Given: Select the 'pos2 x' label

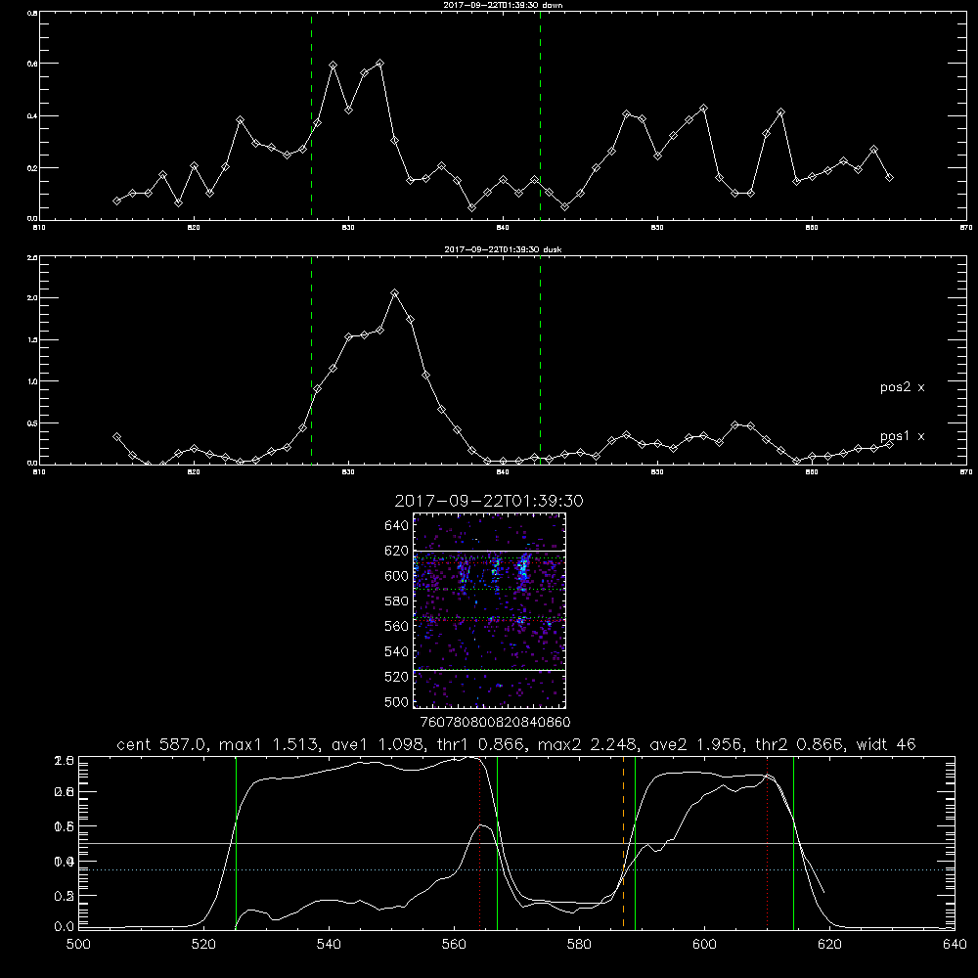Looking at the screenshot, I should point(902,387).
